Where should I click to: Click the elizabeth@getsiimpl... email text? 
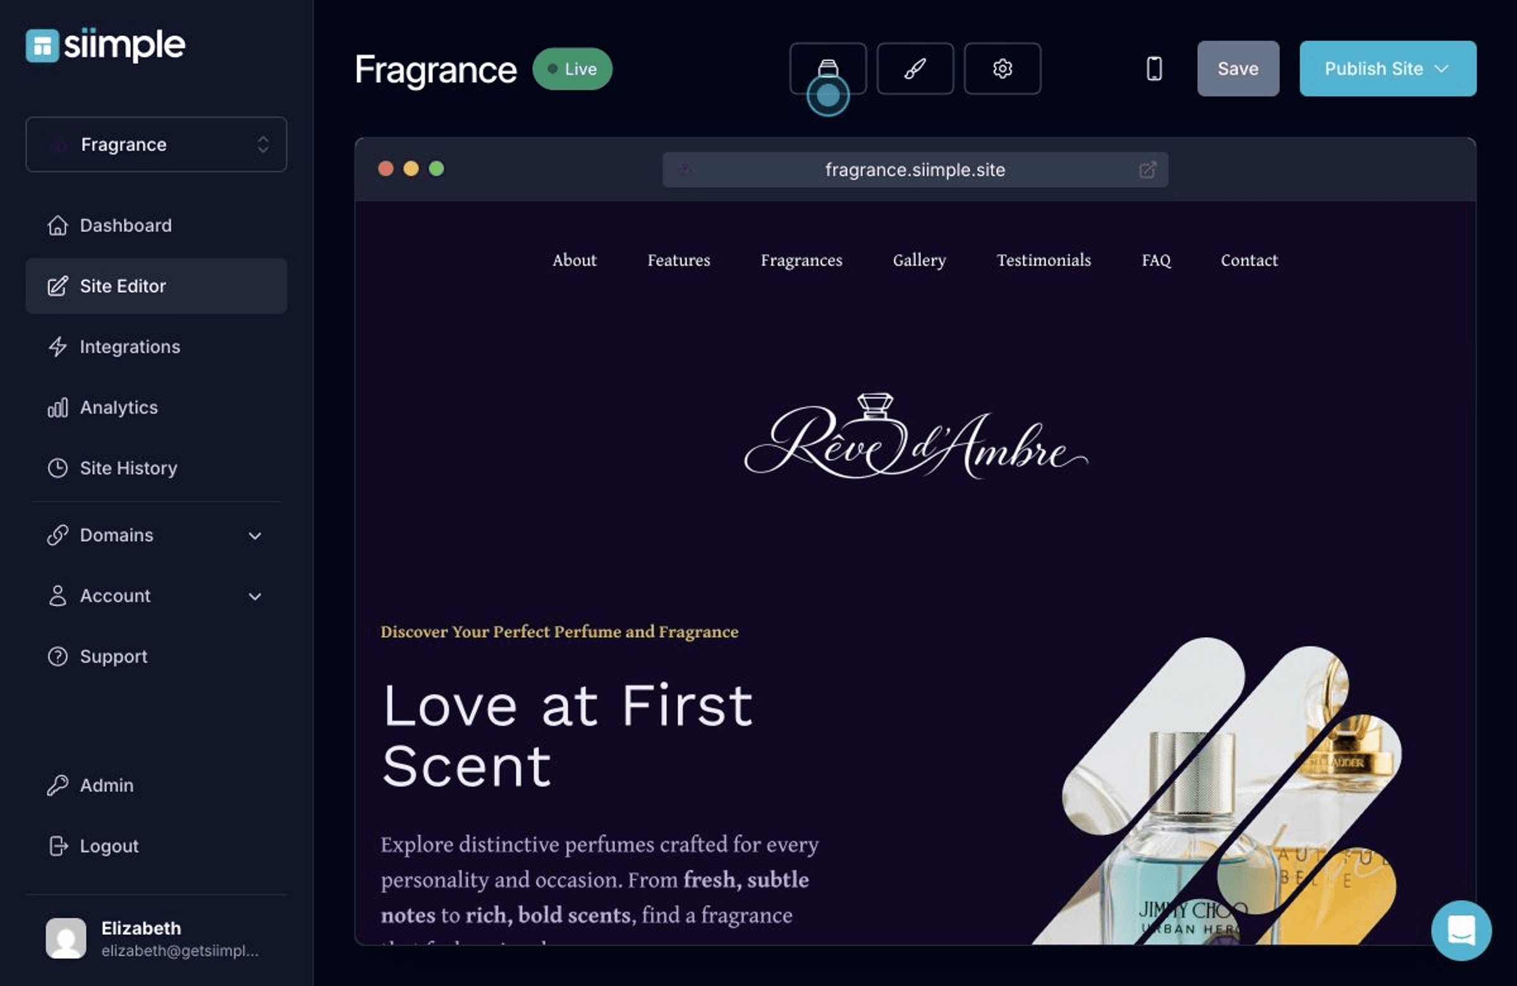pyautogui.click(x=180, y=951)
